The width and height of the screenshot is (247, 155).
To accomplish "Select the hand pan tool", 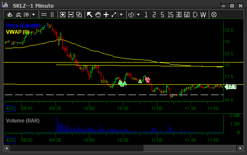I will (x=98, y=15).
